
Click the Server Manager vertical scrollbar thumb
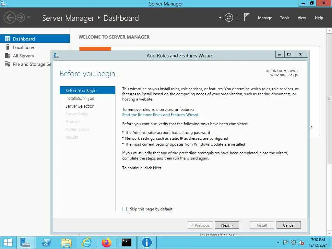click(329, 99)
